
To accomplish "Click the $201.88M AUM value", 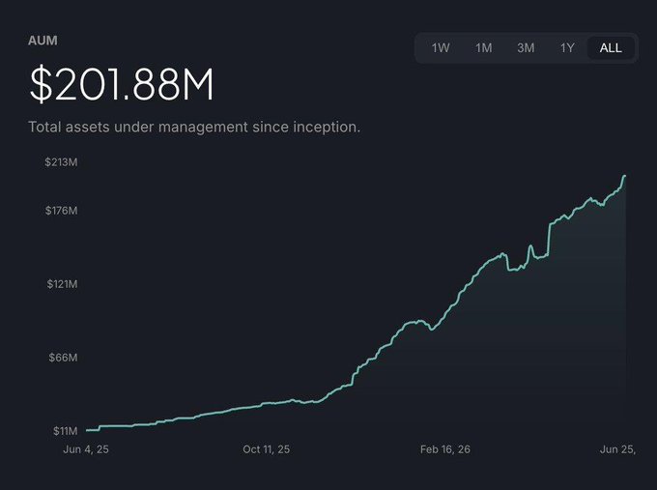I will coord(122,84).
